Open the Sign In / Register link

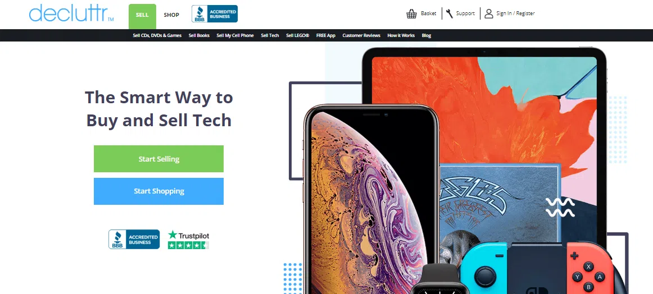515,13
